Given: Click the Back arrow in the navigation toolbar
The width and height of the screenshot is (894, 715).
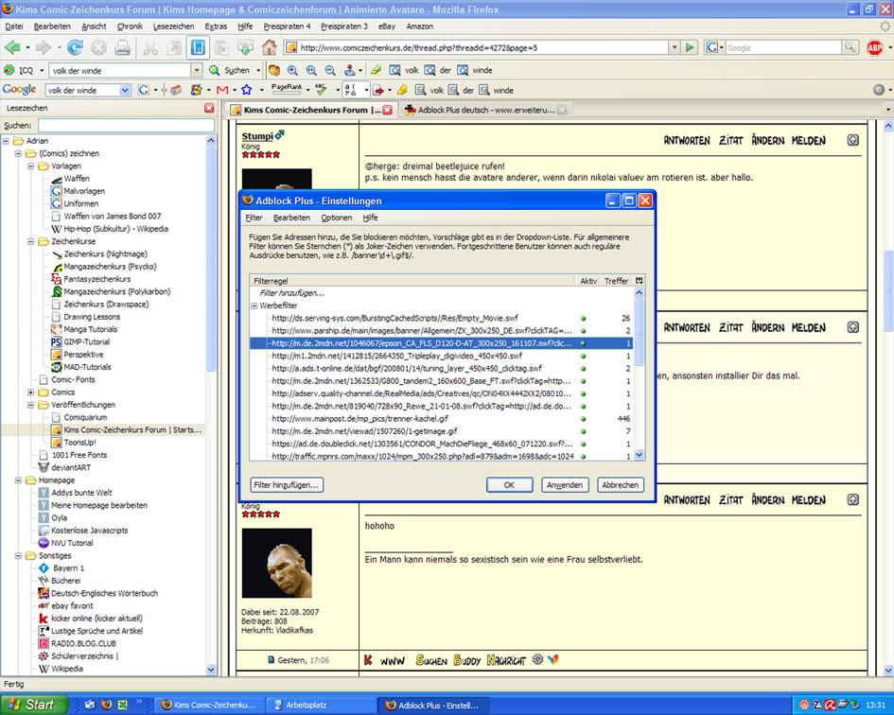Looking at the screenshot, I should click(13, 47).
